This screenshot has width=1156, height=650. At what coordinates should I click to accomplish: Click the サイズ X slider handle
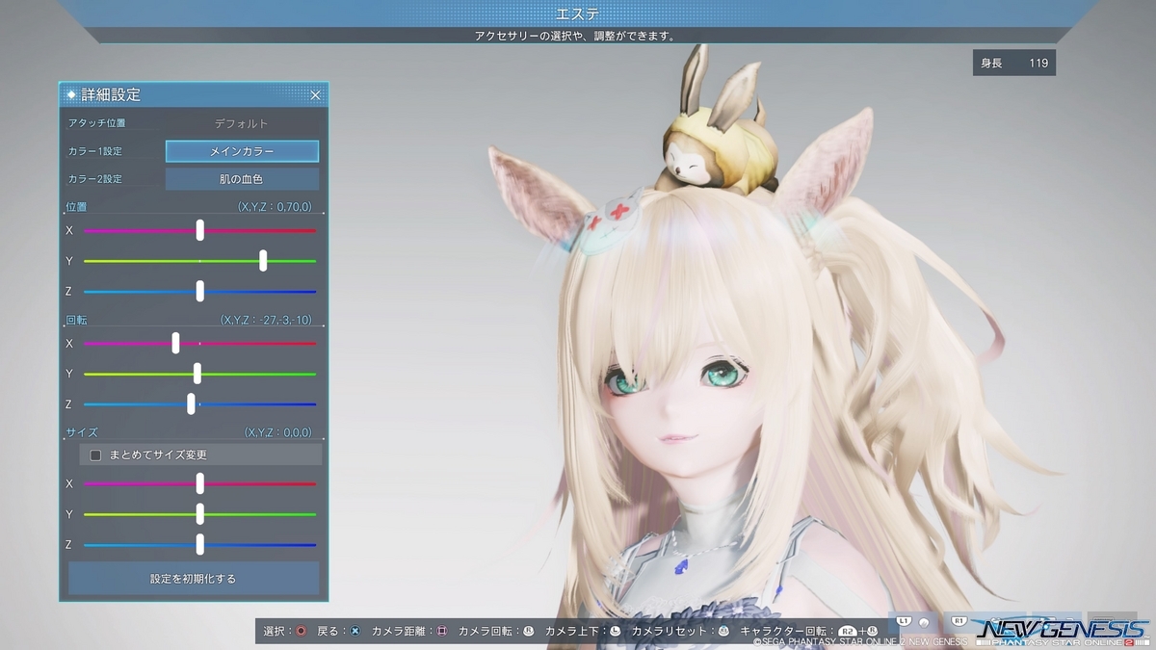(x=200, y=483)
